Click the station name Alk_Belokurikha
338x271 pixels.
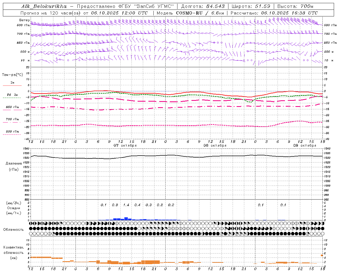tap(44, 6)
